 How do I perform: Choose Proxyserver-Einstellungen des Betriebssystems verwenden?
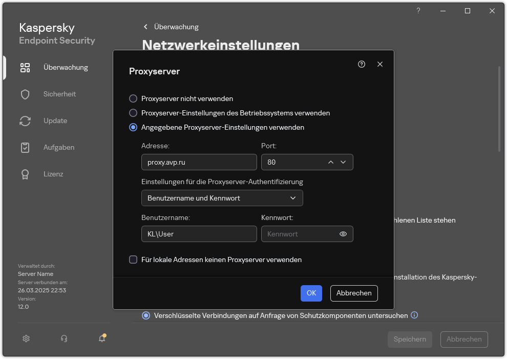pos(134,113)
